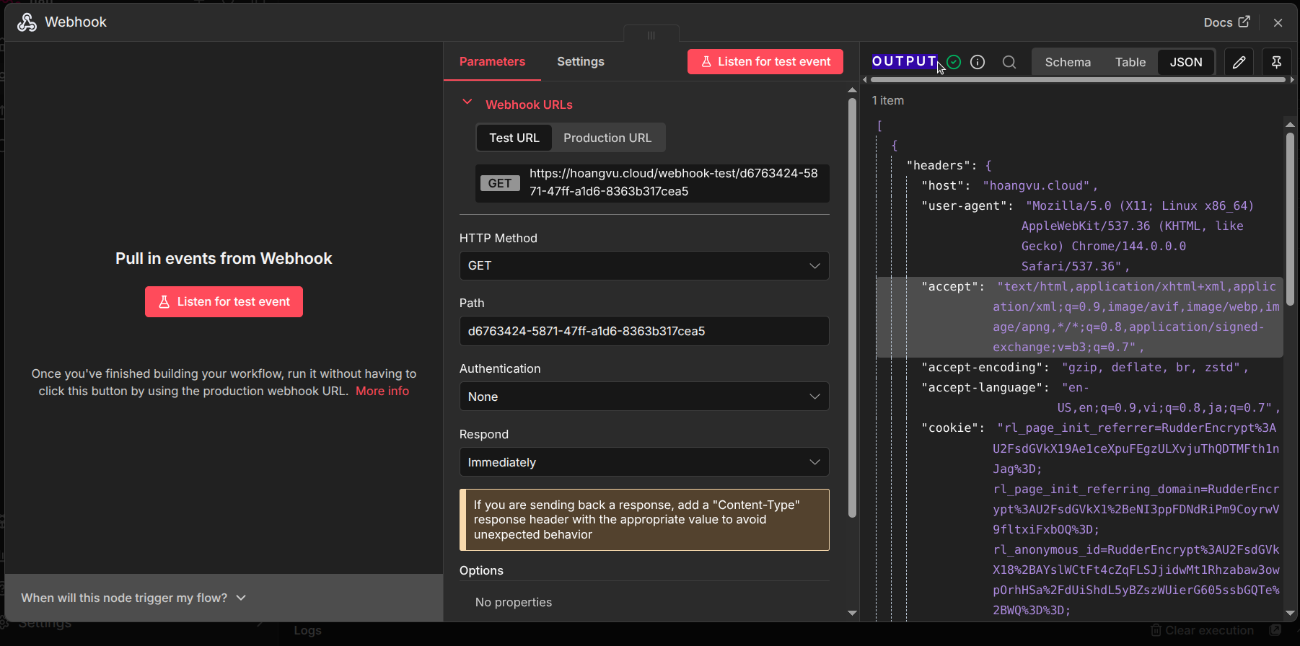Click the "user-agent" key in JSON

click(x=964, y=205)
